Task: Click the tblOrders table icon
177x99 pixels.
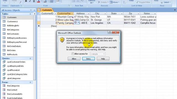Action: [x=4, y=50]
